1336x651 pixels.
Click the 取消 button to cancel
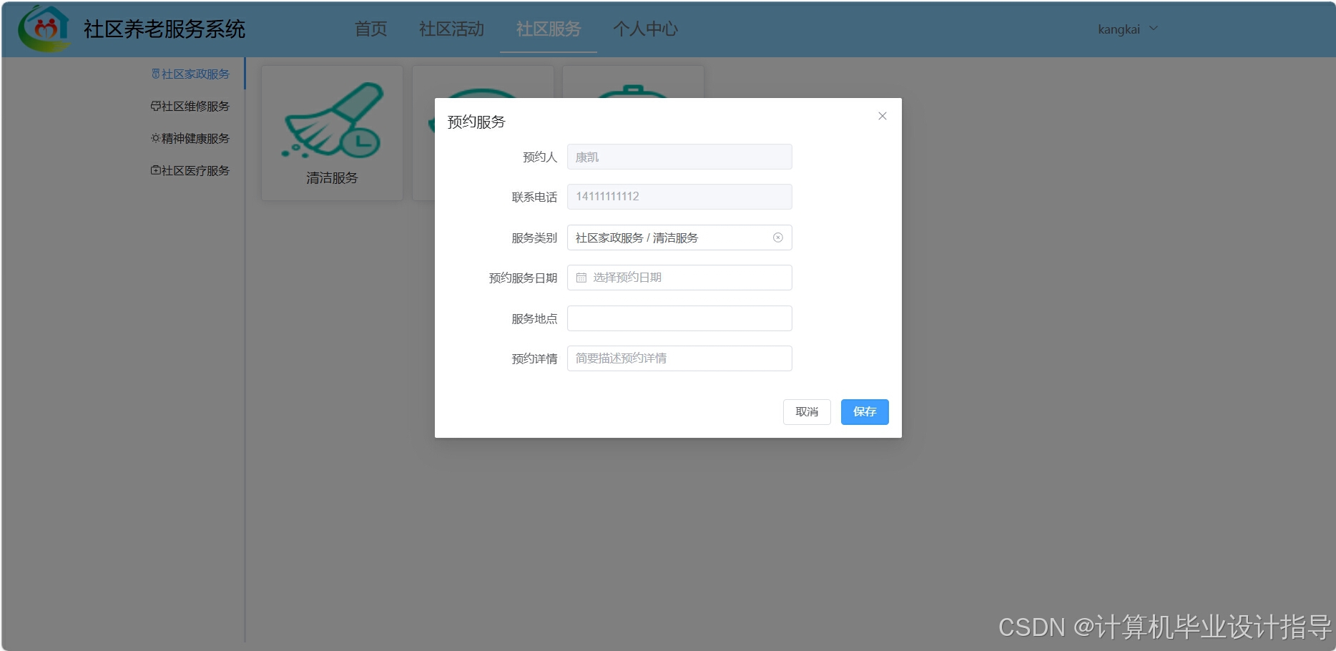click(807, 412)
